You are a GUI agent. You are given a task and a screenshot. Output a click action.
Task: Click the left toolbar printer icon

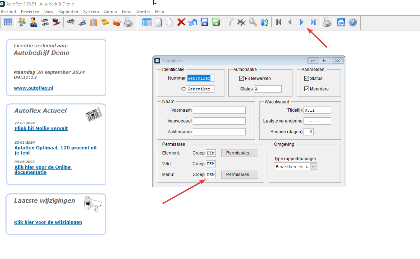tap(128, 22)
